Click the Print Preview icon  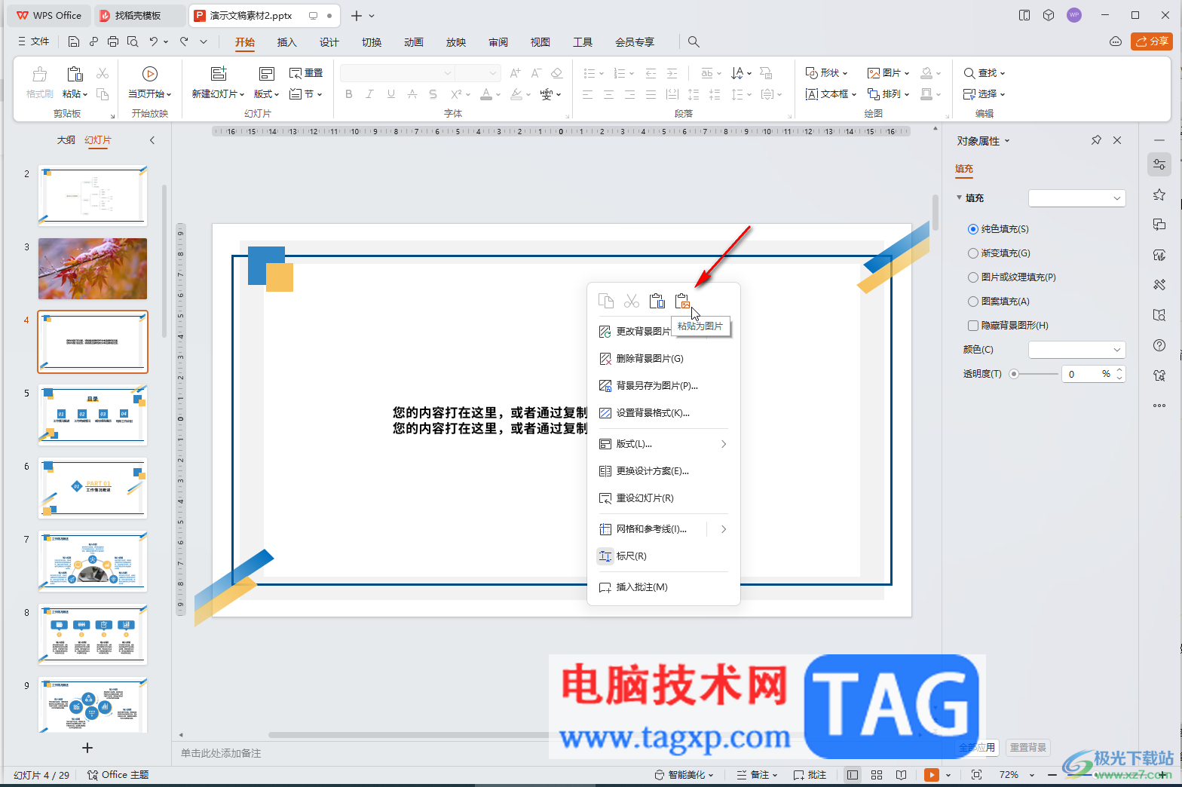pyautogui.click(x=133, y=41)
